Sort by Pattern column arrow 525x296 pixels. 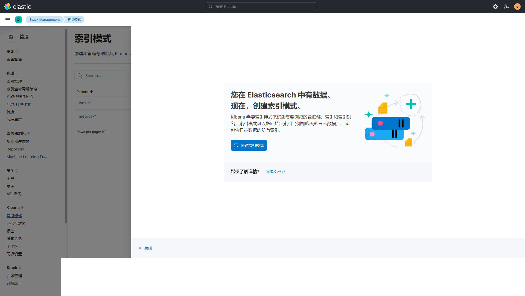pyautogui.click(x=92, y=92)
